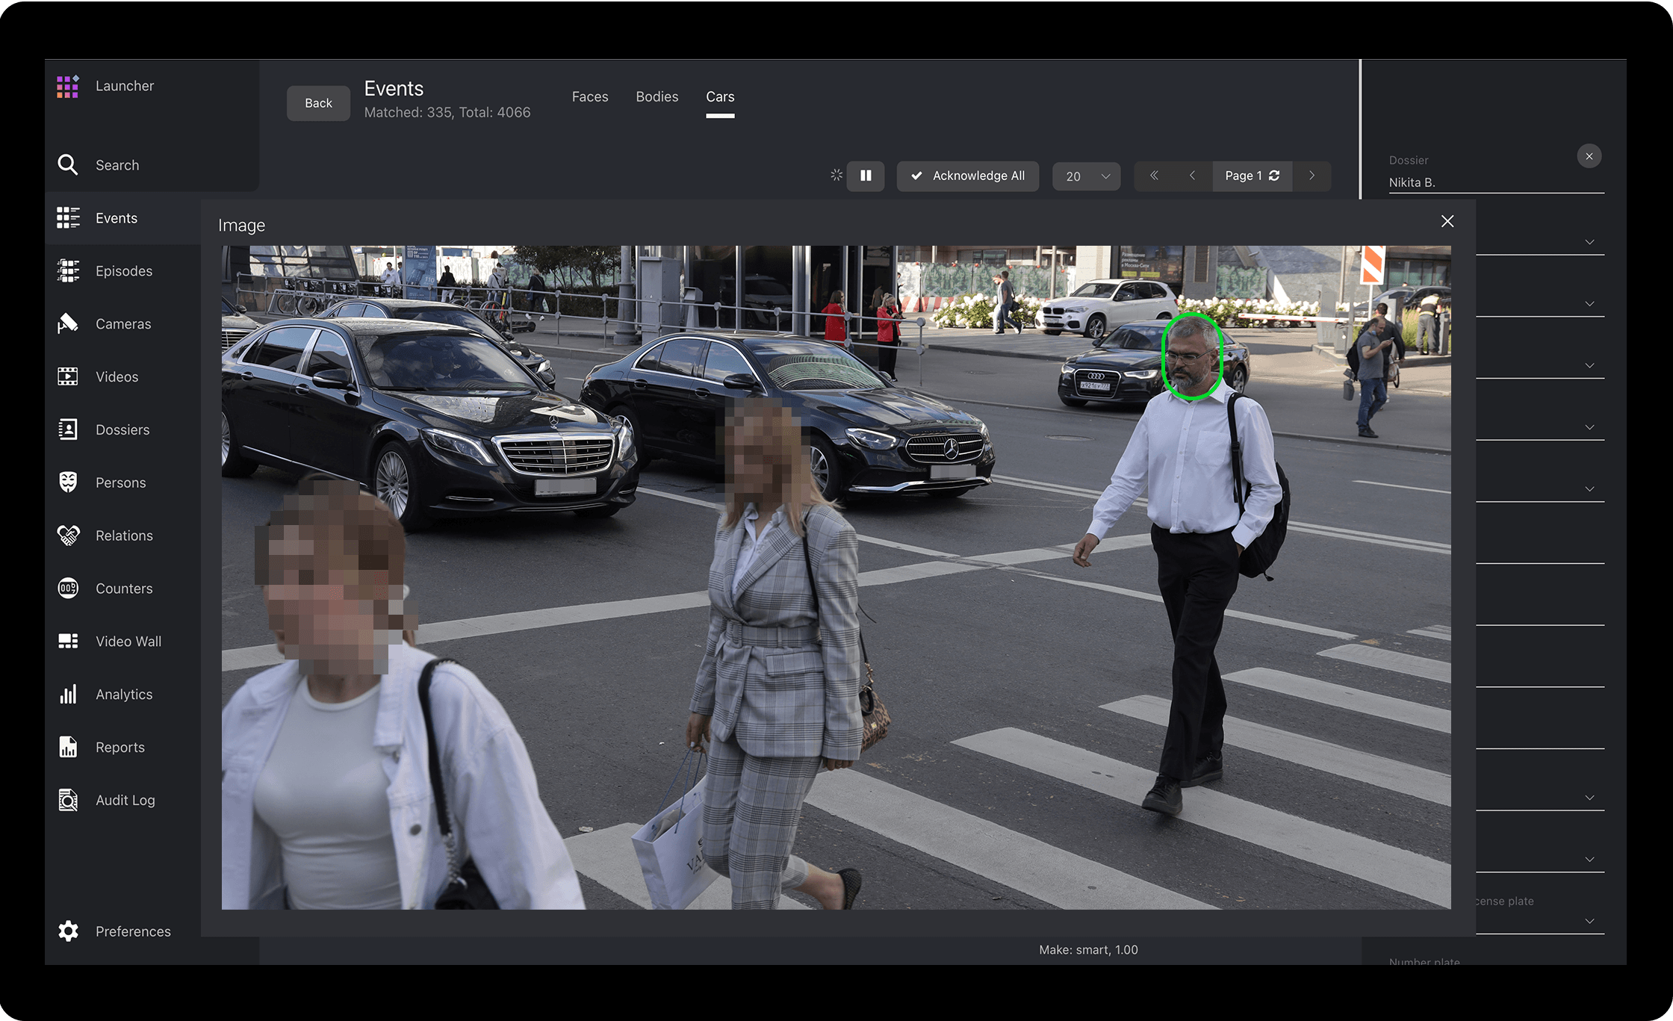Click Acknowledge All button

[968, 176]
